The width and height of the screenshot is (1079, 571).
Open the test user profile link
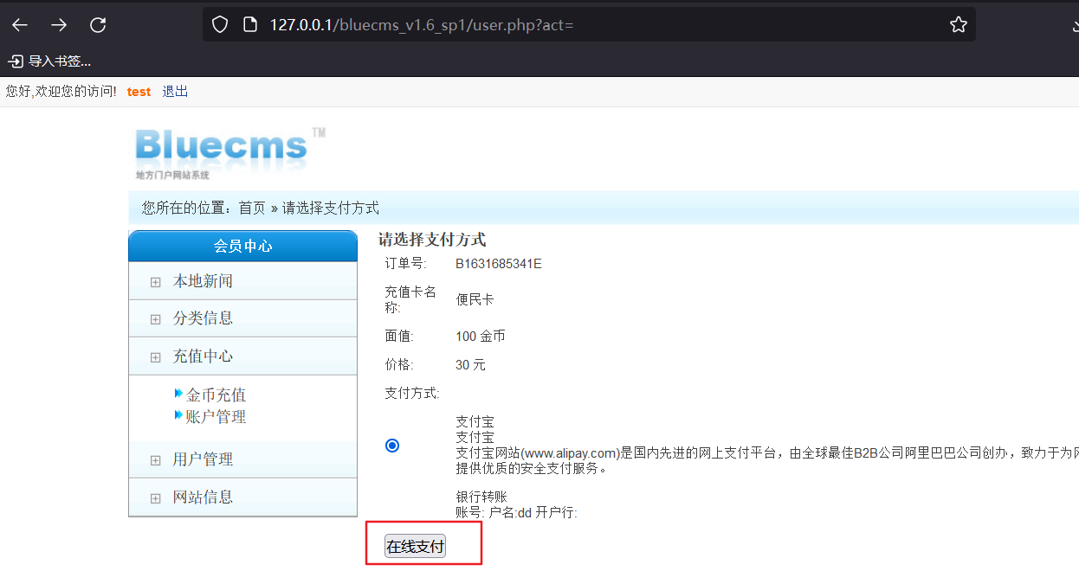(139, 91)
